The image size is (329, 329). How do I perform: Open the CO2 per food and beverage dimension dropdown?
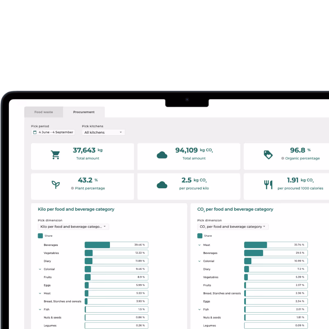(233, 227)
